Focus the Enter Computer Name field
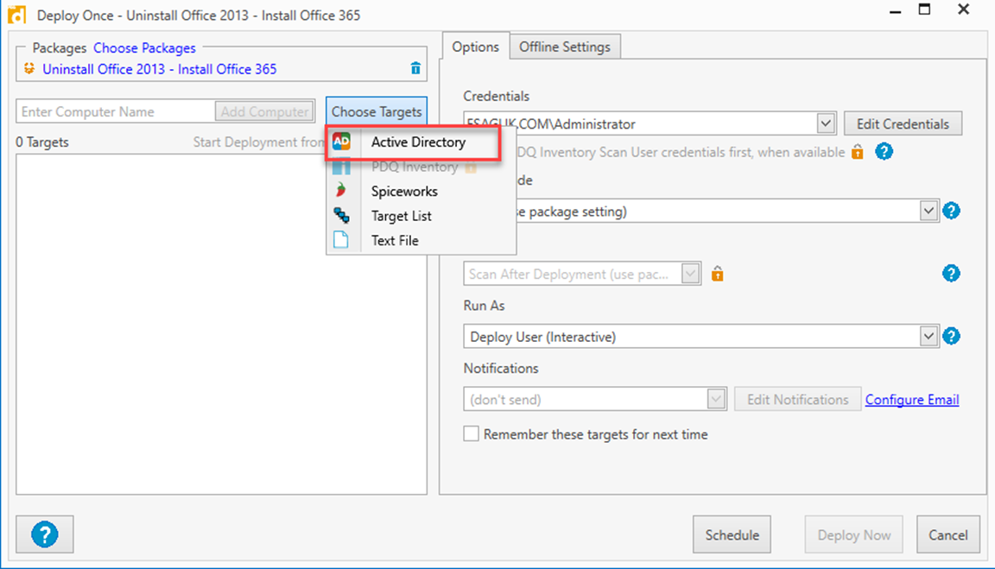 (x=116, y=111)
